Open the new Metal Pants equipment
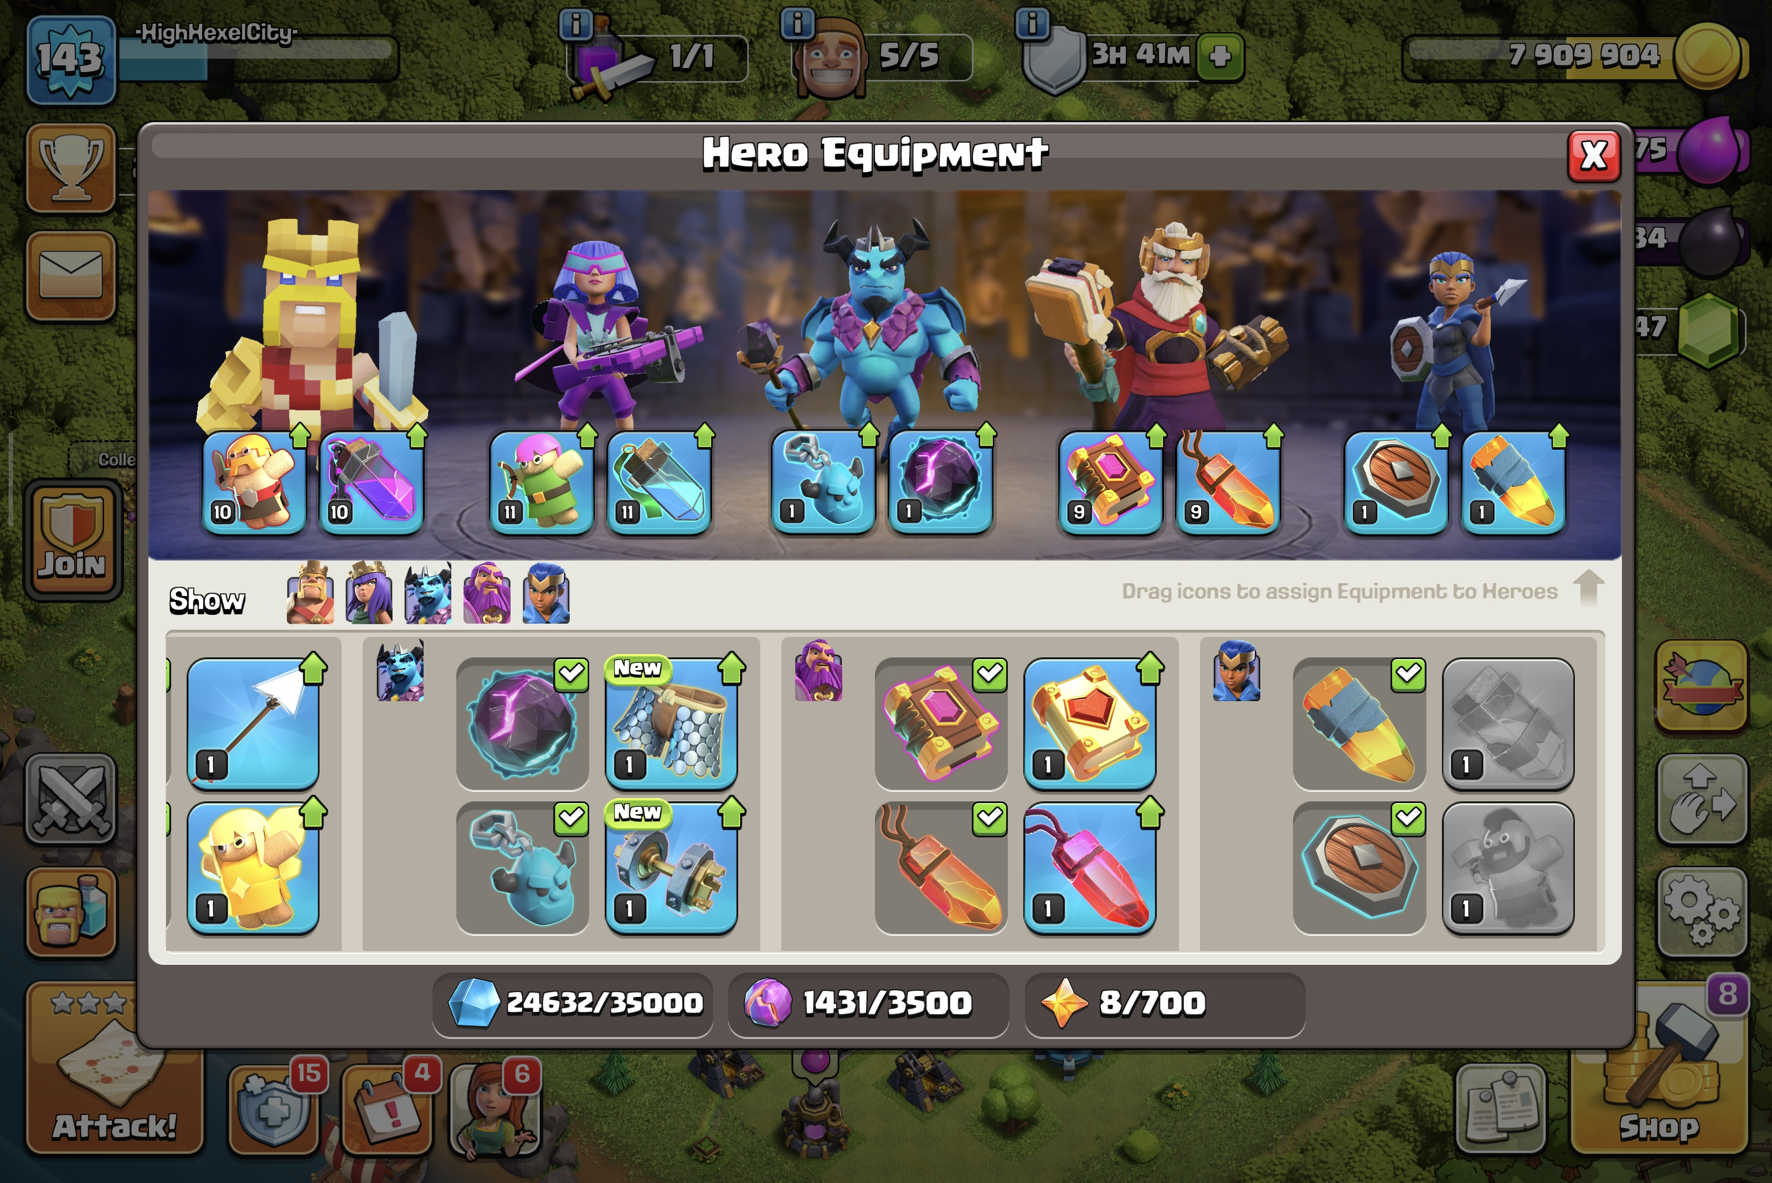Image resolution: width=1772 pixels, height=1183 pixels. [x=671, y=723]
